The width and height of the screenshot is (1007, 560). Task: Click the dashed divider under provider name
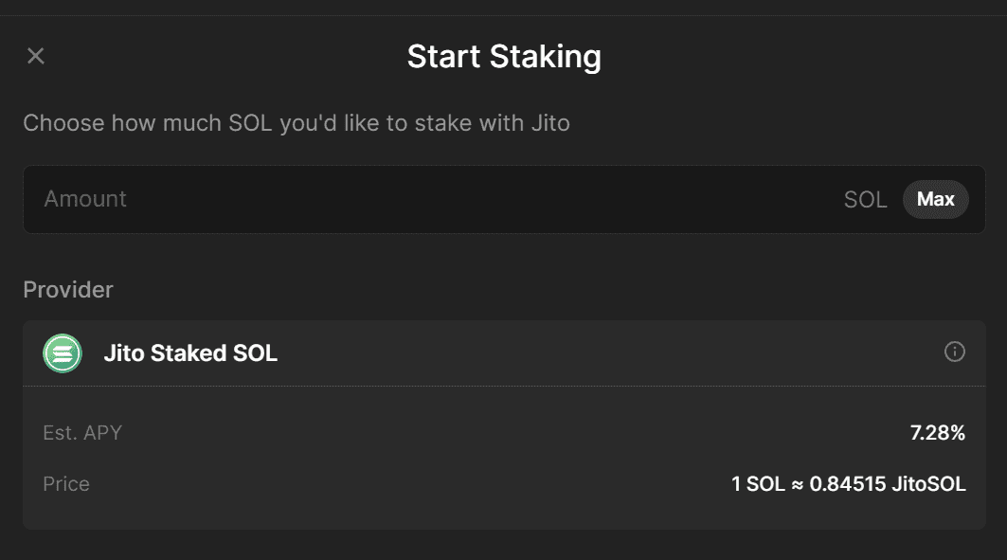(x=504, y=386)
